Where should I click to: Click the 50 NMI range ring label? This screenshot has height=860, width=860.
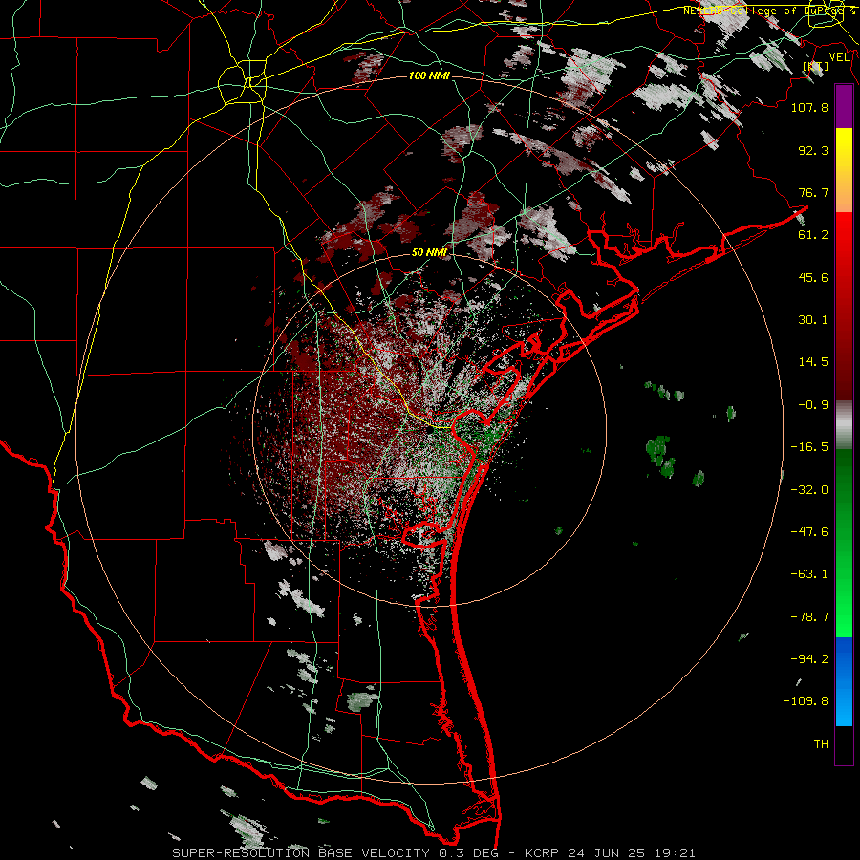429,252
